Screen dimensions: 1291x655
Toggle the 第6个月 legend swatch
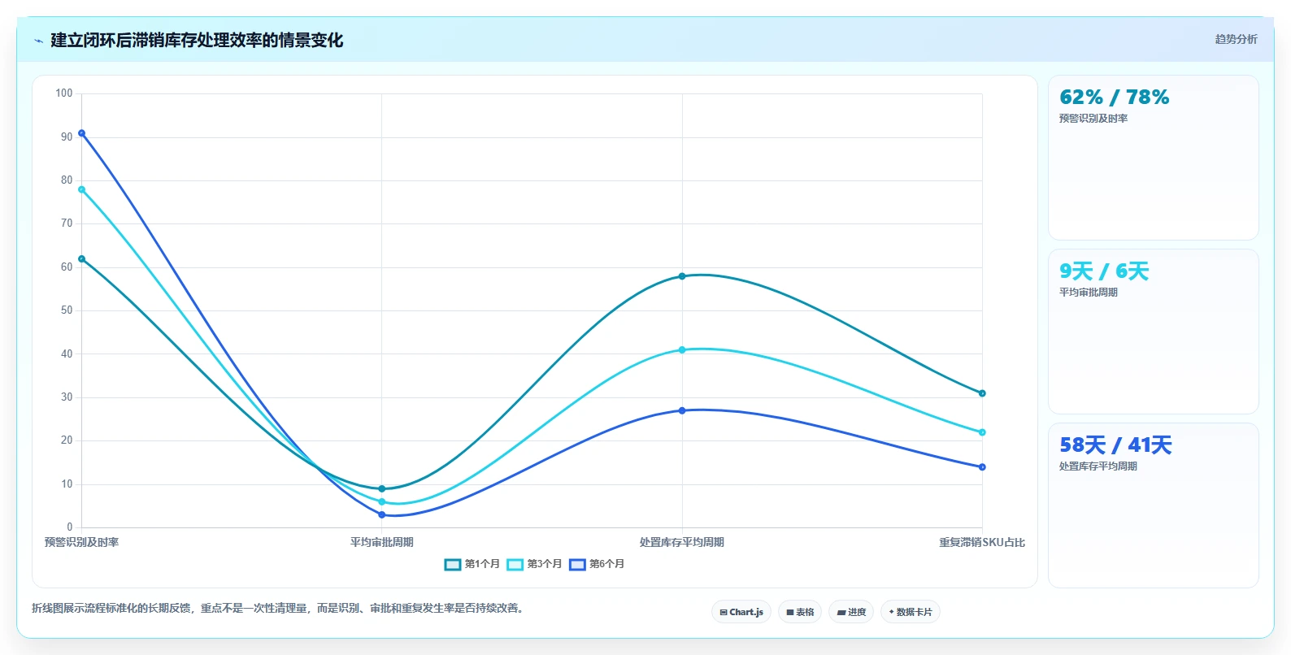[x=577, y=564]
